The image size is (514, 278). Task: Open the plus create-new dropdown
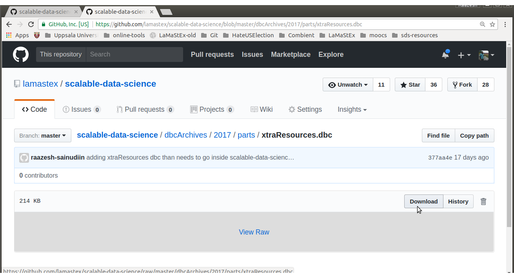(464, 55)
